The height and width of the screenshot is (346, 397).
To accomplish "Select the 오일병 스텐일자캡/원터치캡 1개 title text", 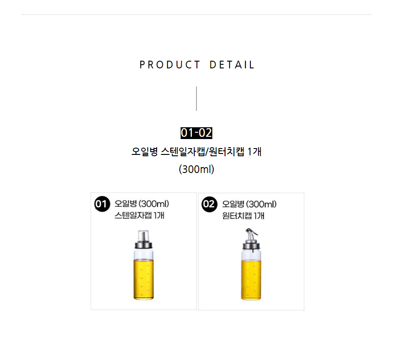I will pos(196,152).
